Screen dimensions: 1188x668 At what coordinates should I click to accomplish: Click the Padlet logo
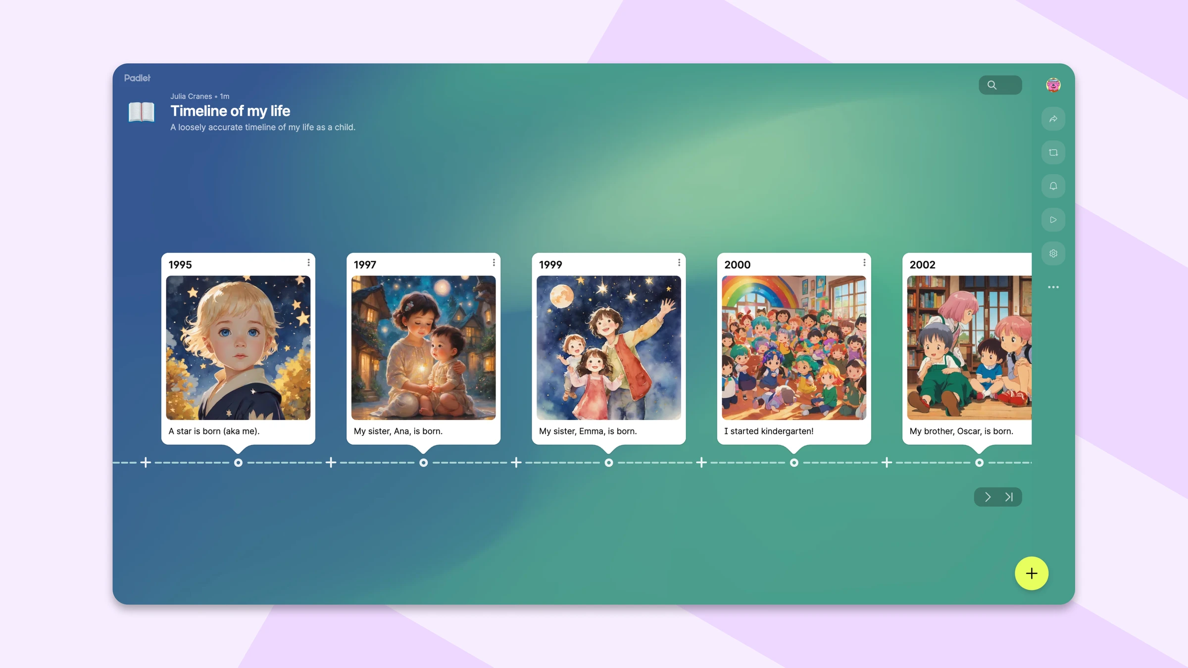(x=137, y=78)
